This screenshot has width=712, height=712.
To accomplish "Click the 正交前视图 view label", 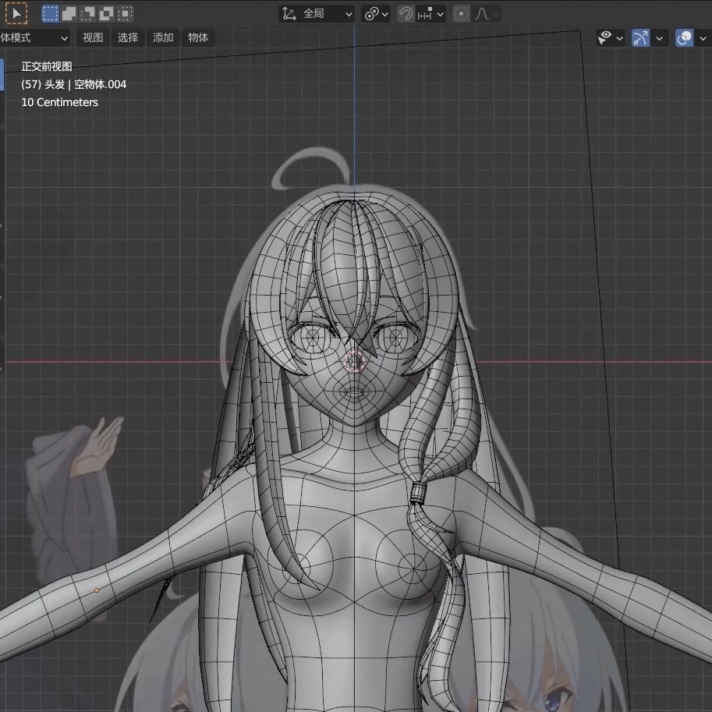I will [x=47, y=66].
